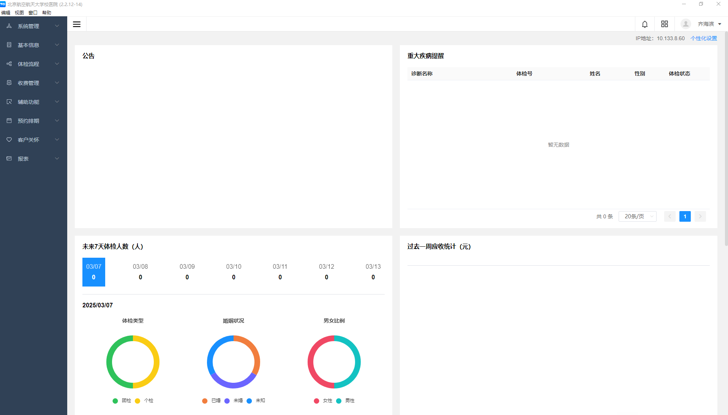Screen dimensions: 728x415
Task: Click the hamburger menu collapse icon
Action: [77, 24]
